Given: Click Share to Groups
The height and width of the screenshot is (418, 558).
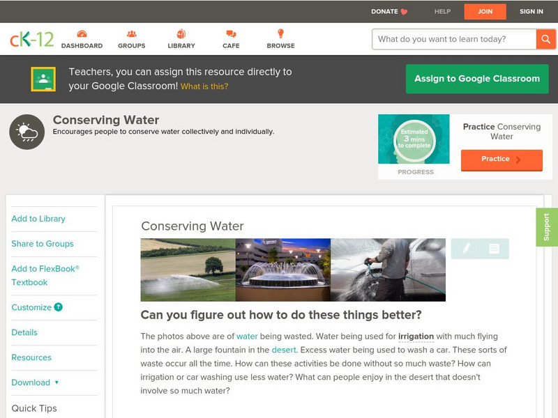Looking at the screenshot, I should coord(43,244).
